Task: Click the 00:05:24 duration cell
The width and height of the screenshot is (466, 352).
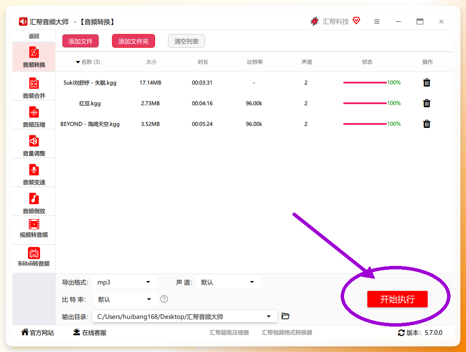Action: [x=202, y=124]
